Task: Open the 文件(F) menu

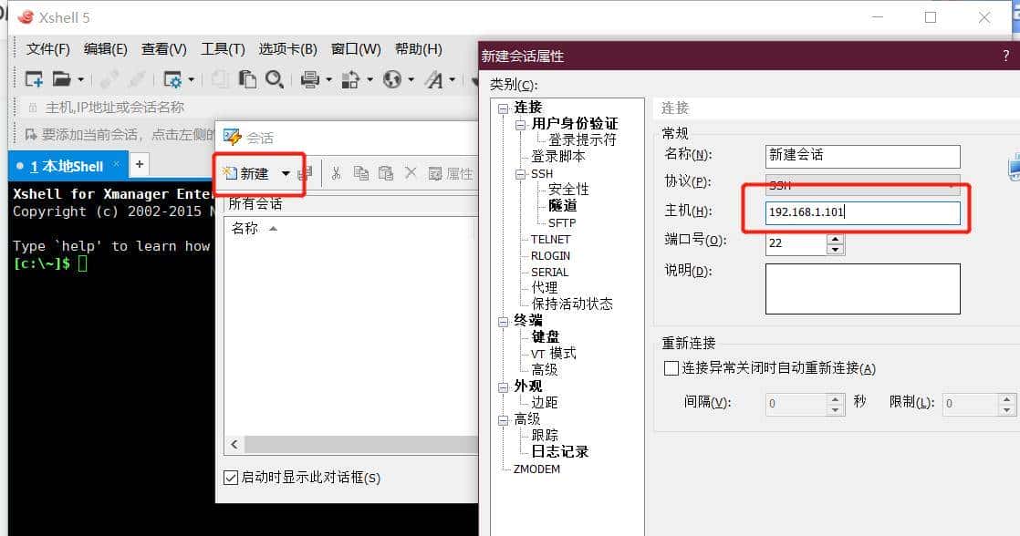Action: coord(47,49)
